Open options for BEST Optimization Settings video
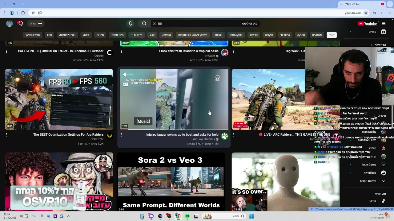Screen dimensions: 394x221 coord(6,135)
